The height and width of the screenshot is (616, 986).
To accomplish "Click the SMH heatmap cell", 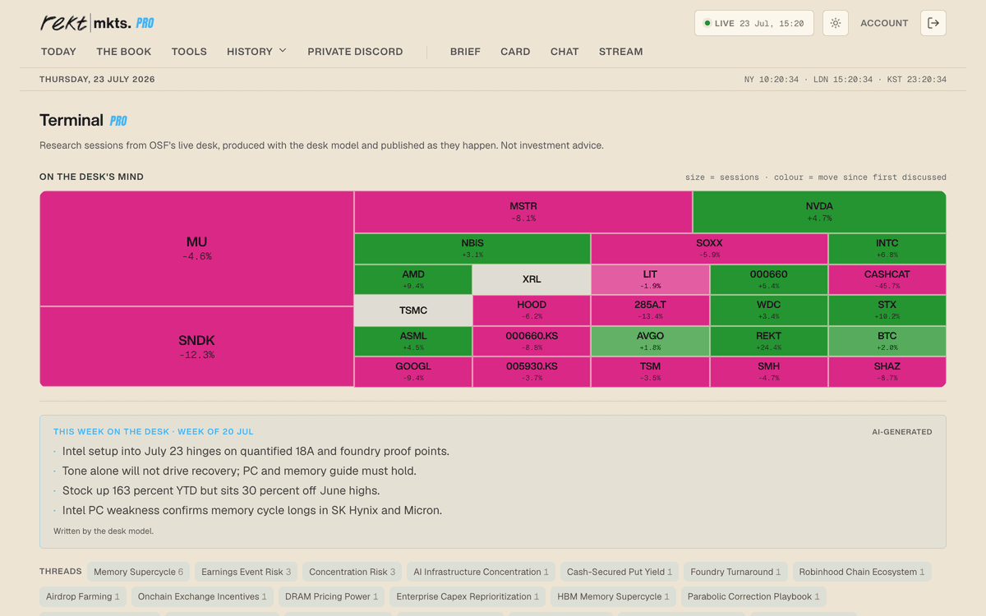I will (x=769, y=372).
